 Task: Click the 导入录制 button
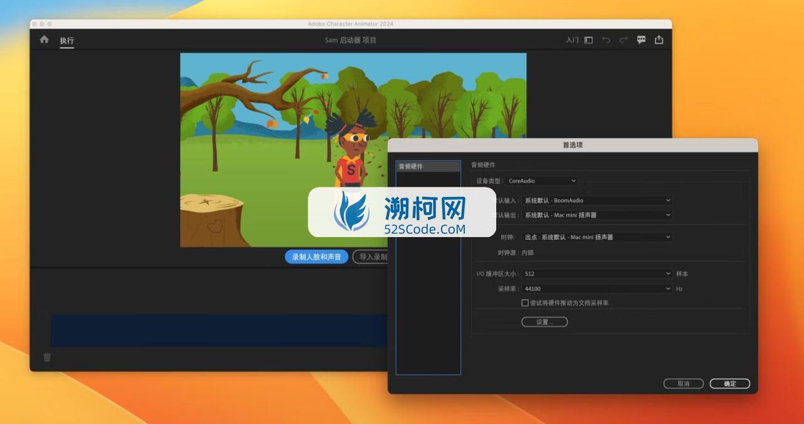tap(371, 257)
